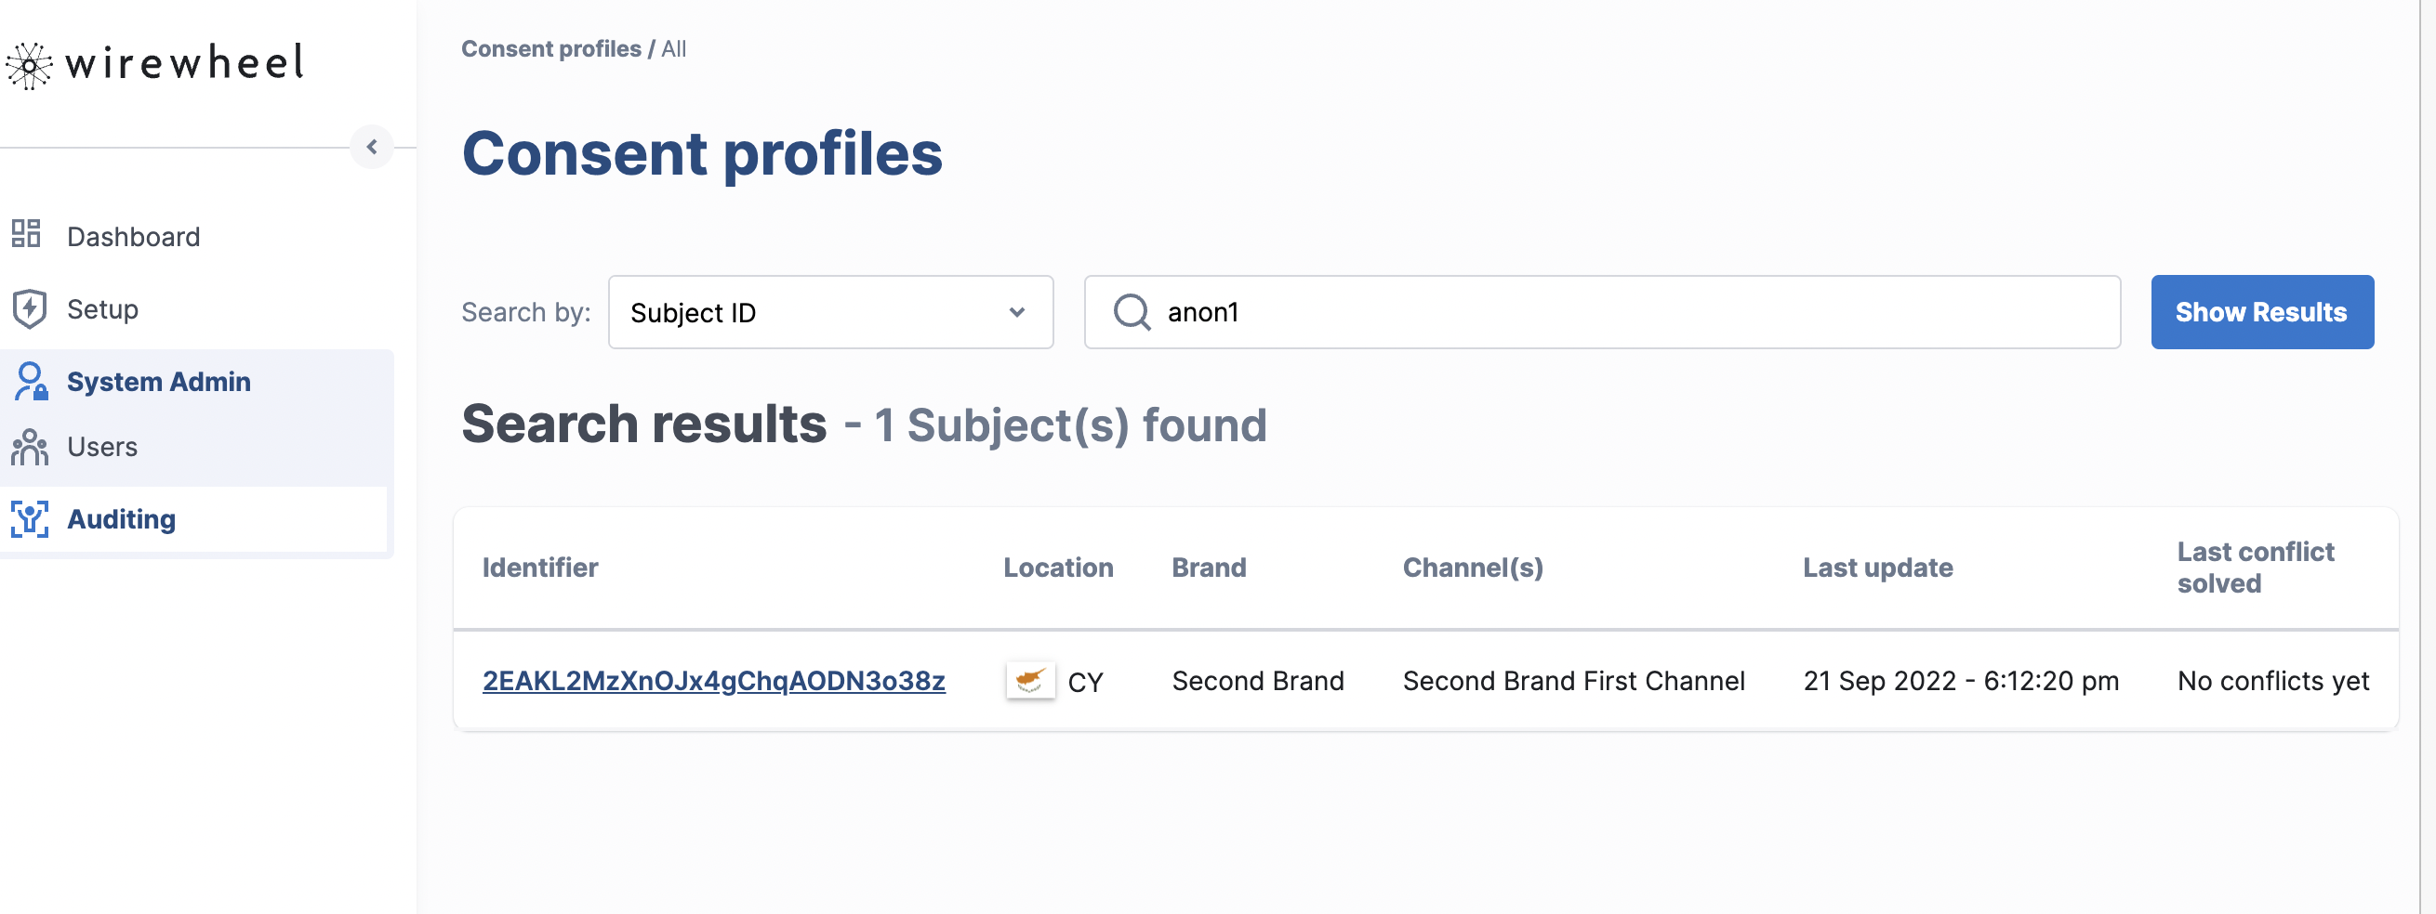Viewport: 2436px width, 914px height.
Task: Open identifier 2EAKL2MzXnOJx4gChqAODN3o38z profile link
Action: coord(713,681)
